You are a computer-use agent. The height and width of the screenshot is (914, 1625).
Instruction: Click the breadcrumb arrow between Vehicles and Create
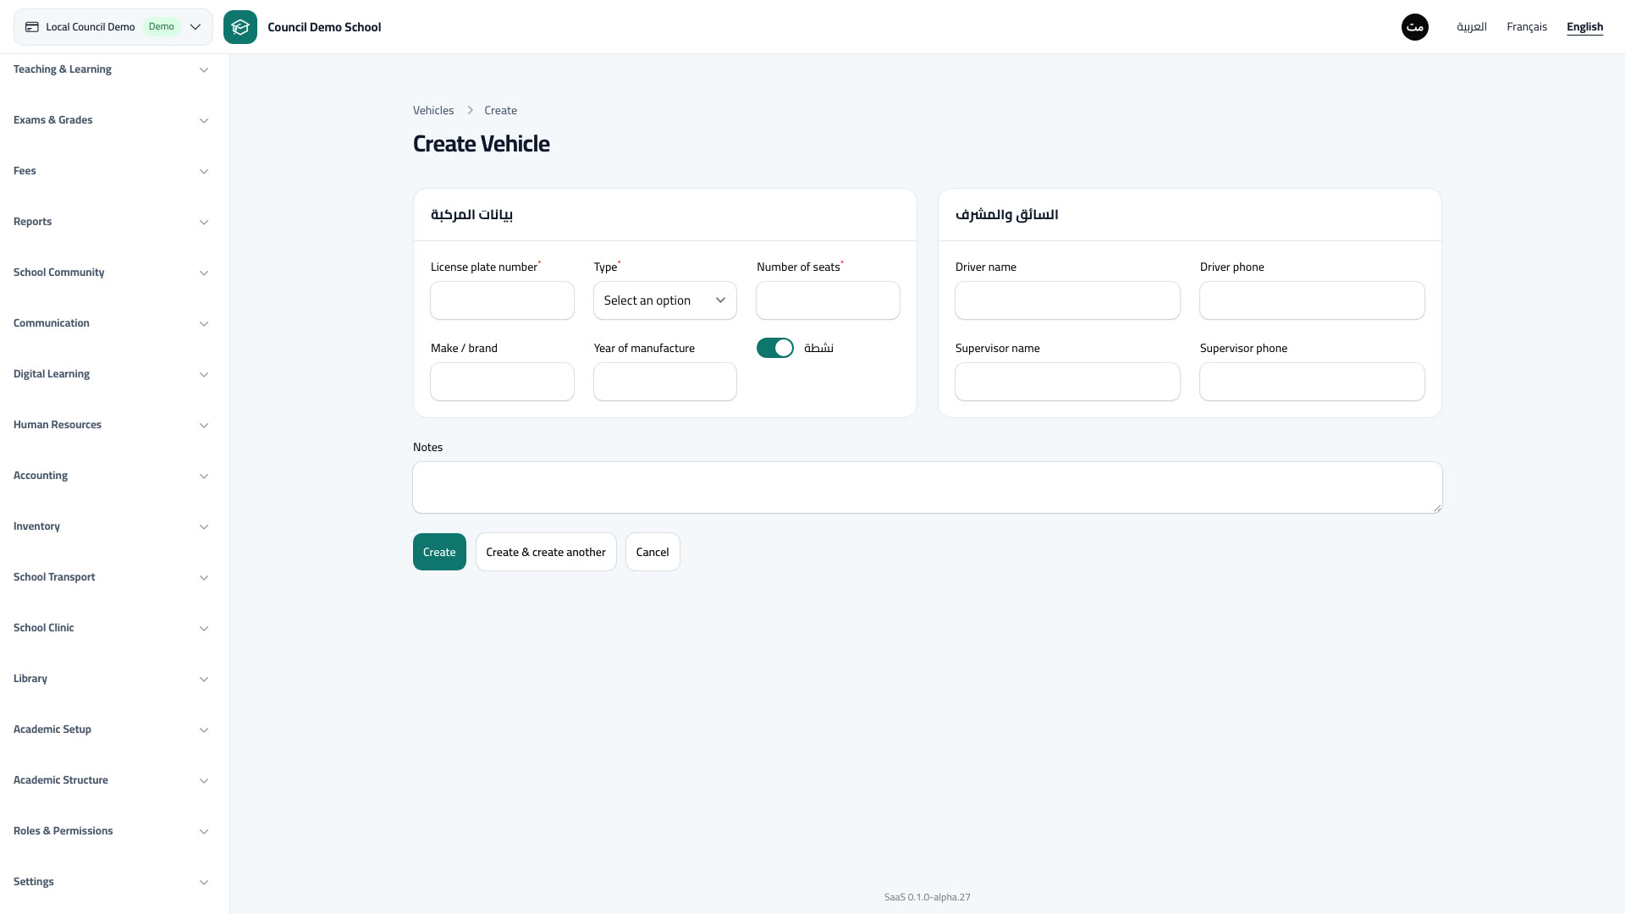[x=471, y=111]
